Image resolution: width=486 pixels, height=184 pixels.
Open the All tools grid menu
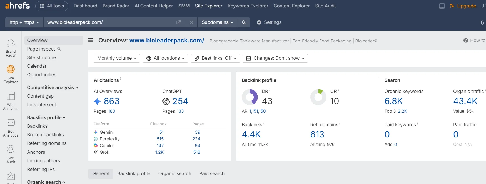[52, 6]
